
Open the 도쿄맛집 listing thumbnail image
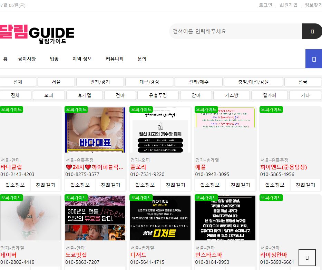pos(95,218)
